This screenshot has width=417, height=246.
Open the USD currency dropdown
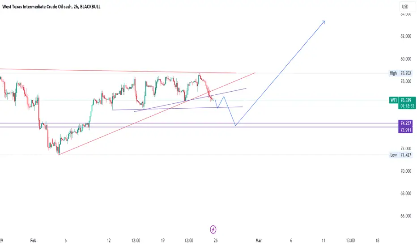pyautogui.click(x=405, y=7)
